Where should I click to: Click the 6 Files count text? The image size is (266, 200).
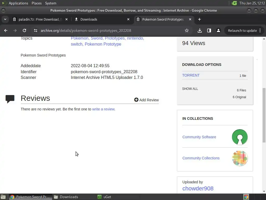coord(241,90)
